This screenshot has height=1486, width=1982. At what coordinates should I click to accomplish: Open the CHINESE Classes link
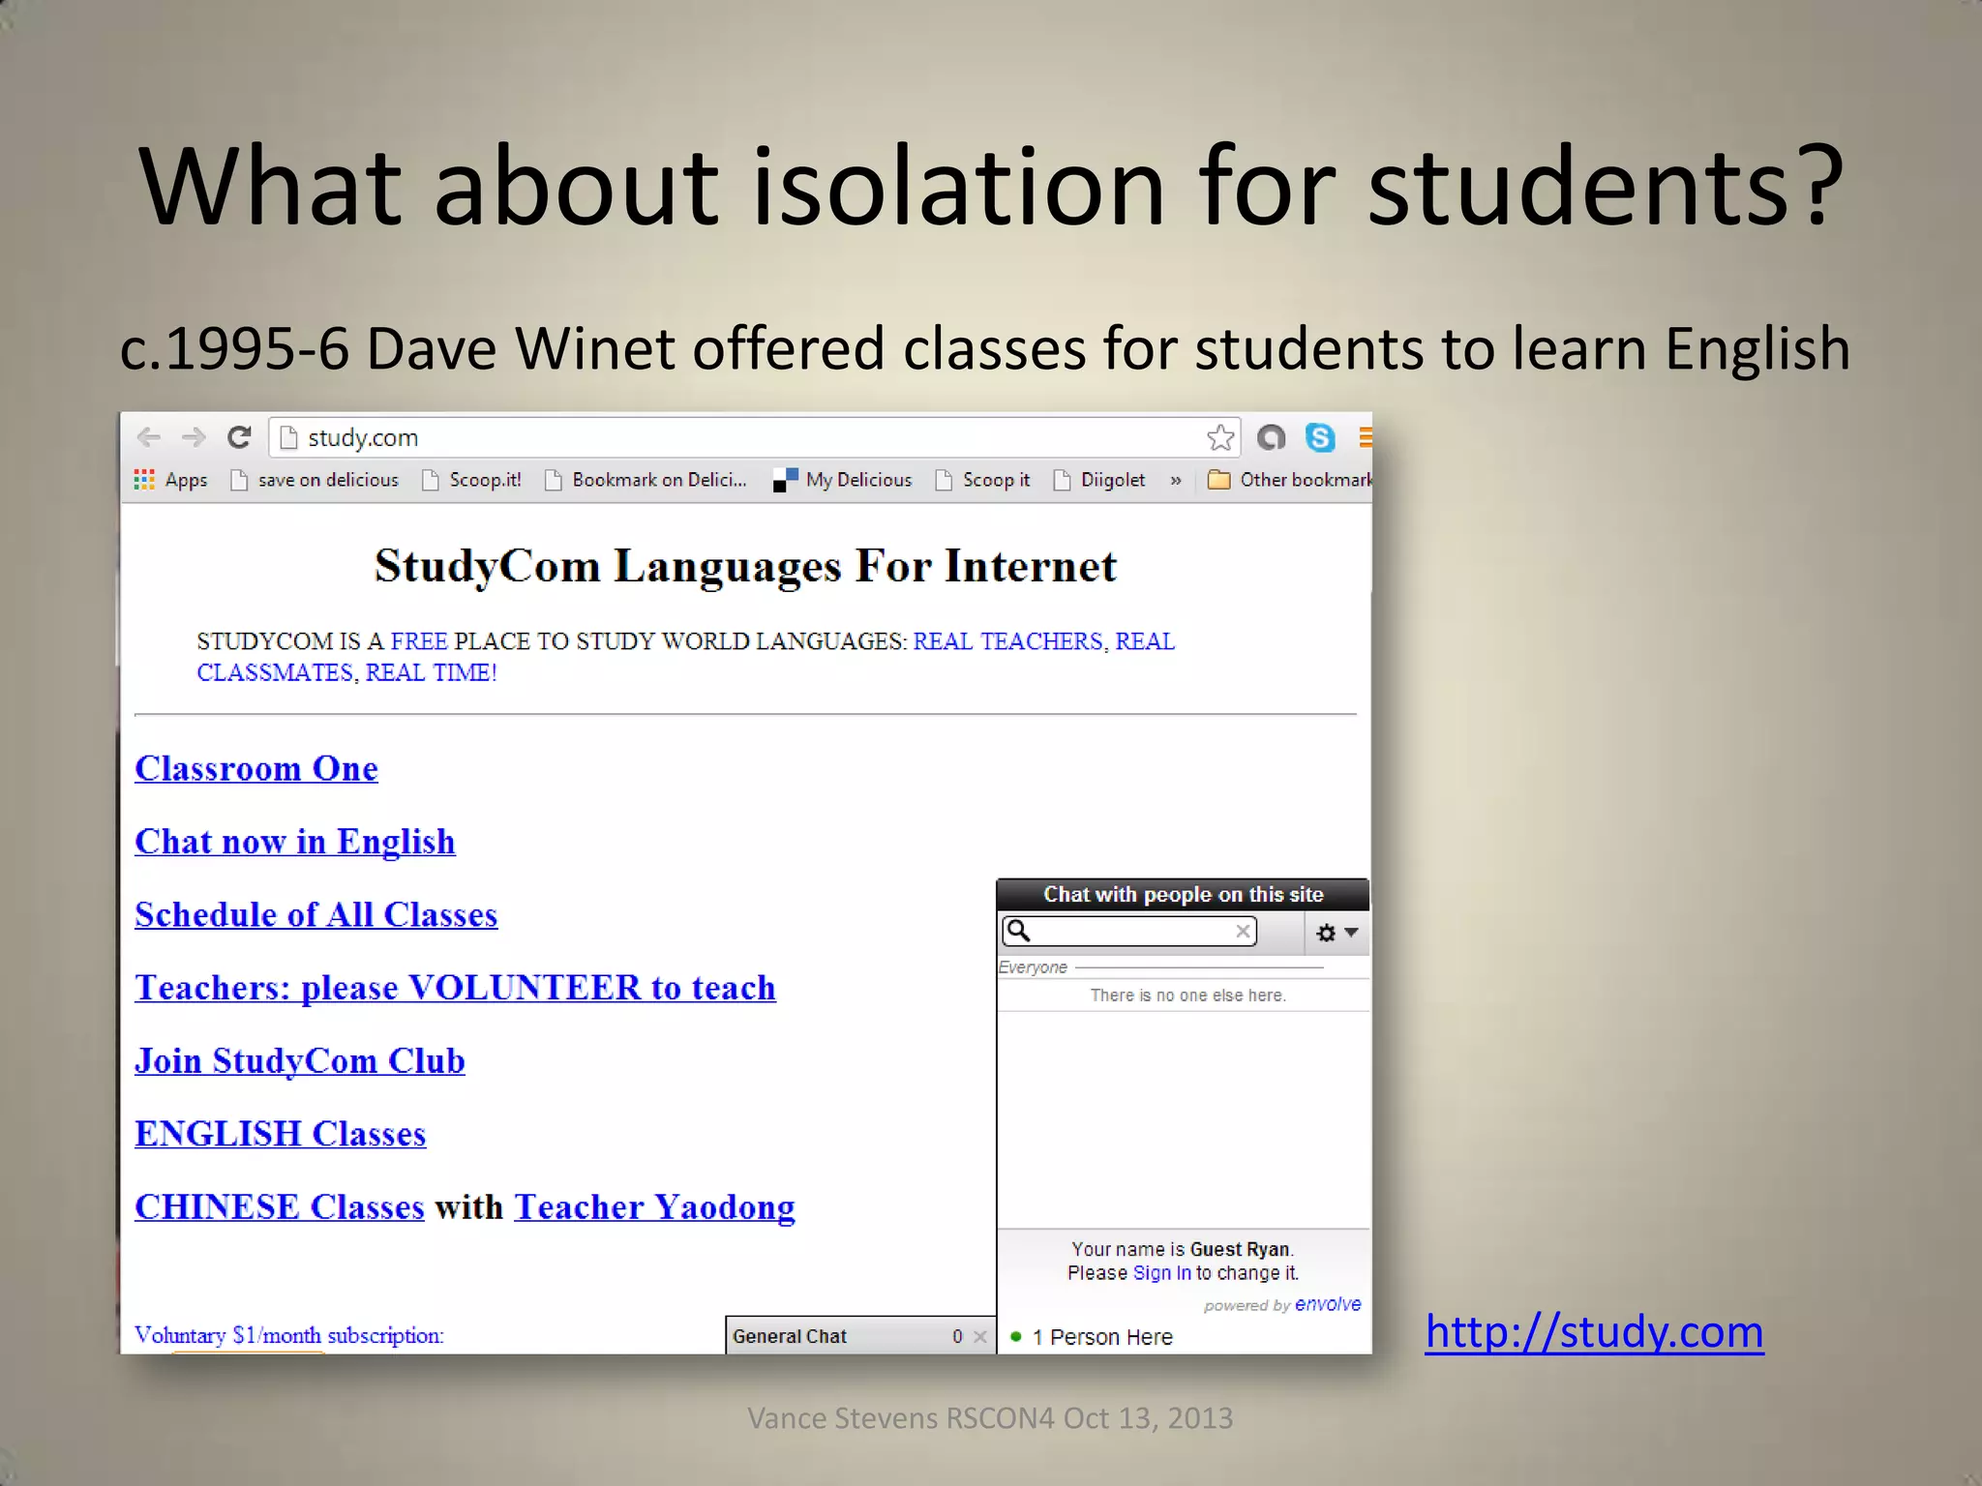280,1207
